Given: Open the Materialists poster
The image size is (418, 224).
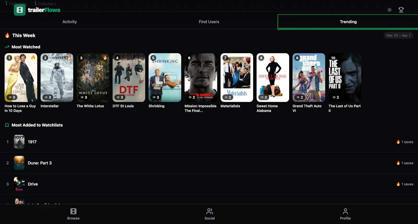Looking at the screenshot, I should (x=237, y=78).
